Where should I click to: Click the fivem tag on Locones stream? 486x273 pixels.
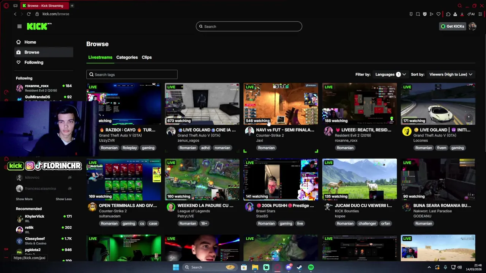[x=441, y=148]
